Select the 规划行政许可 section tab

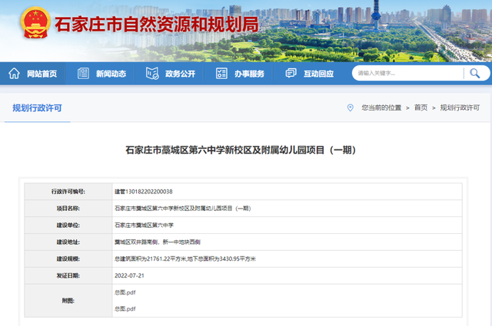coord(38,108)
